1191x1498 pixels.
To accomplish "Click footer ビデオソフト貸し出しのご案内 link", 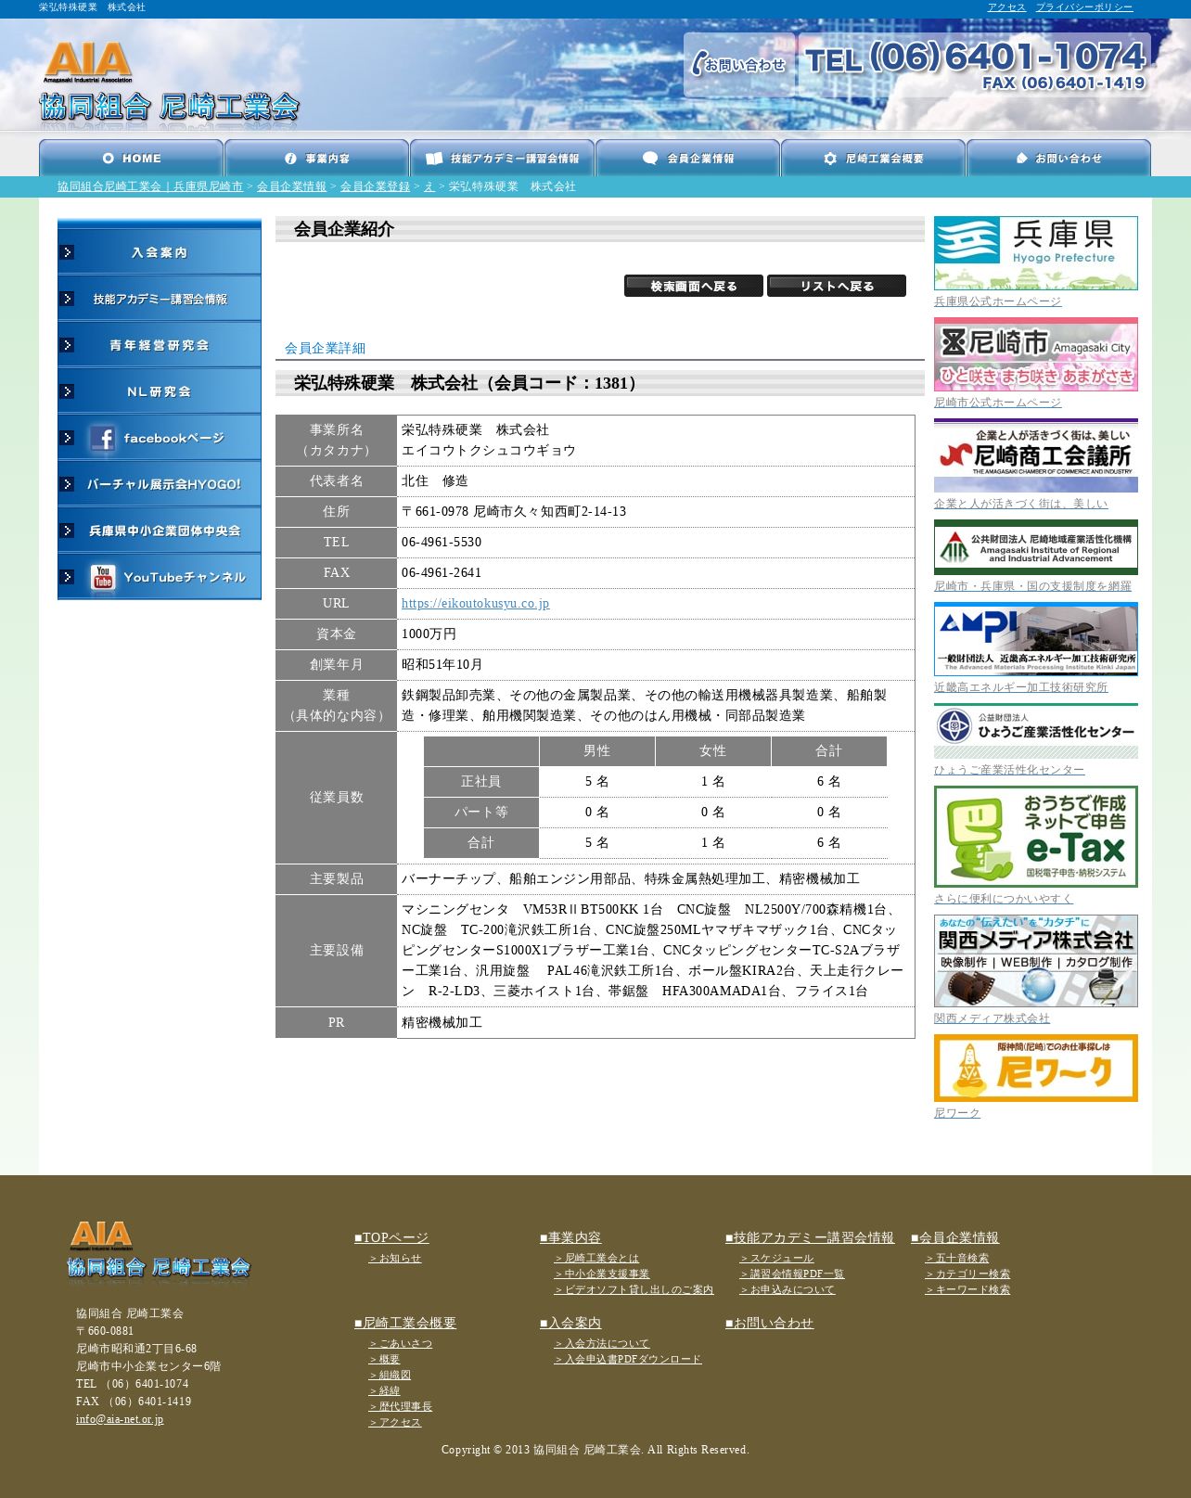I will coord(634,1290).
